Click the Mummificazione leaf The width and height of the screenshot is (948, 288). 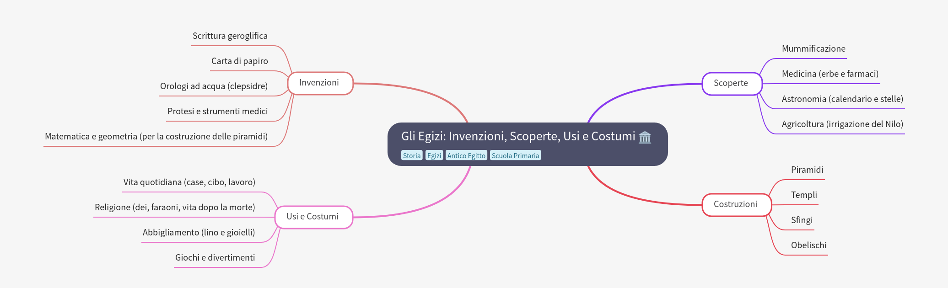tap(813, 49)
